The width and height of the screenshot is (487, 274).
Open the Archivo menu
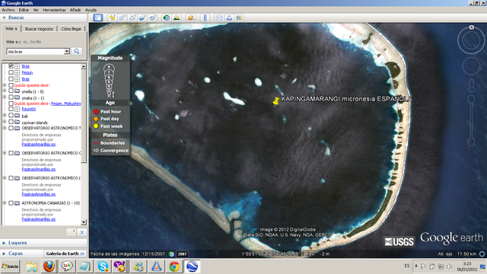pyautogui.click(x=8, y=10)
